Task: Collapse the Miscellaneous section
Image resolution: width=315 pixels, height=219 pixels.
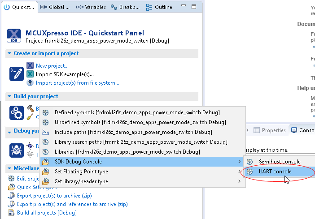Action: pos(9,168)
